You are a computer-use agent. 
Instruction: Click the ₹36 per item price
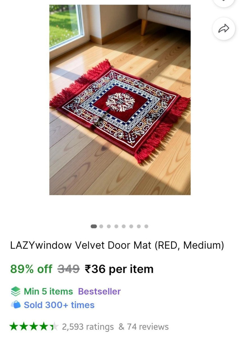(x=119, y=269)
